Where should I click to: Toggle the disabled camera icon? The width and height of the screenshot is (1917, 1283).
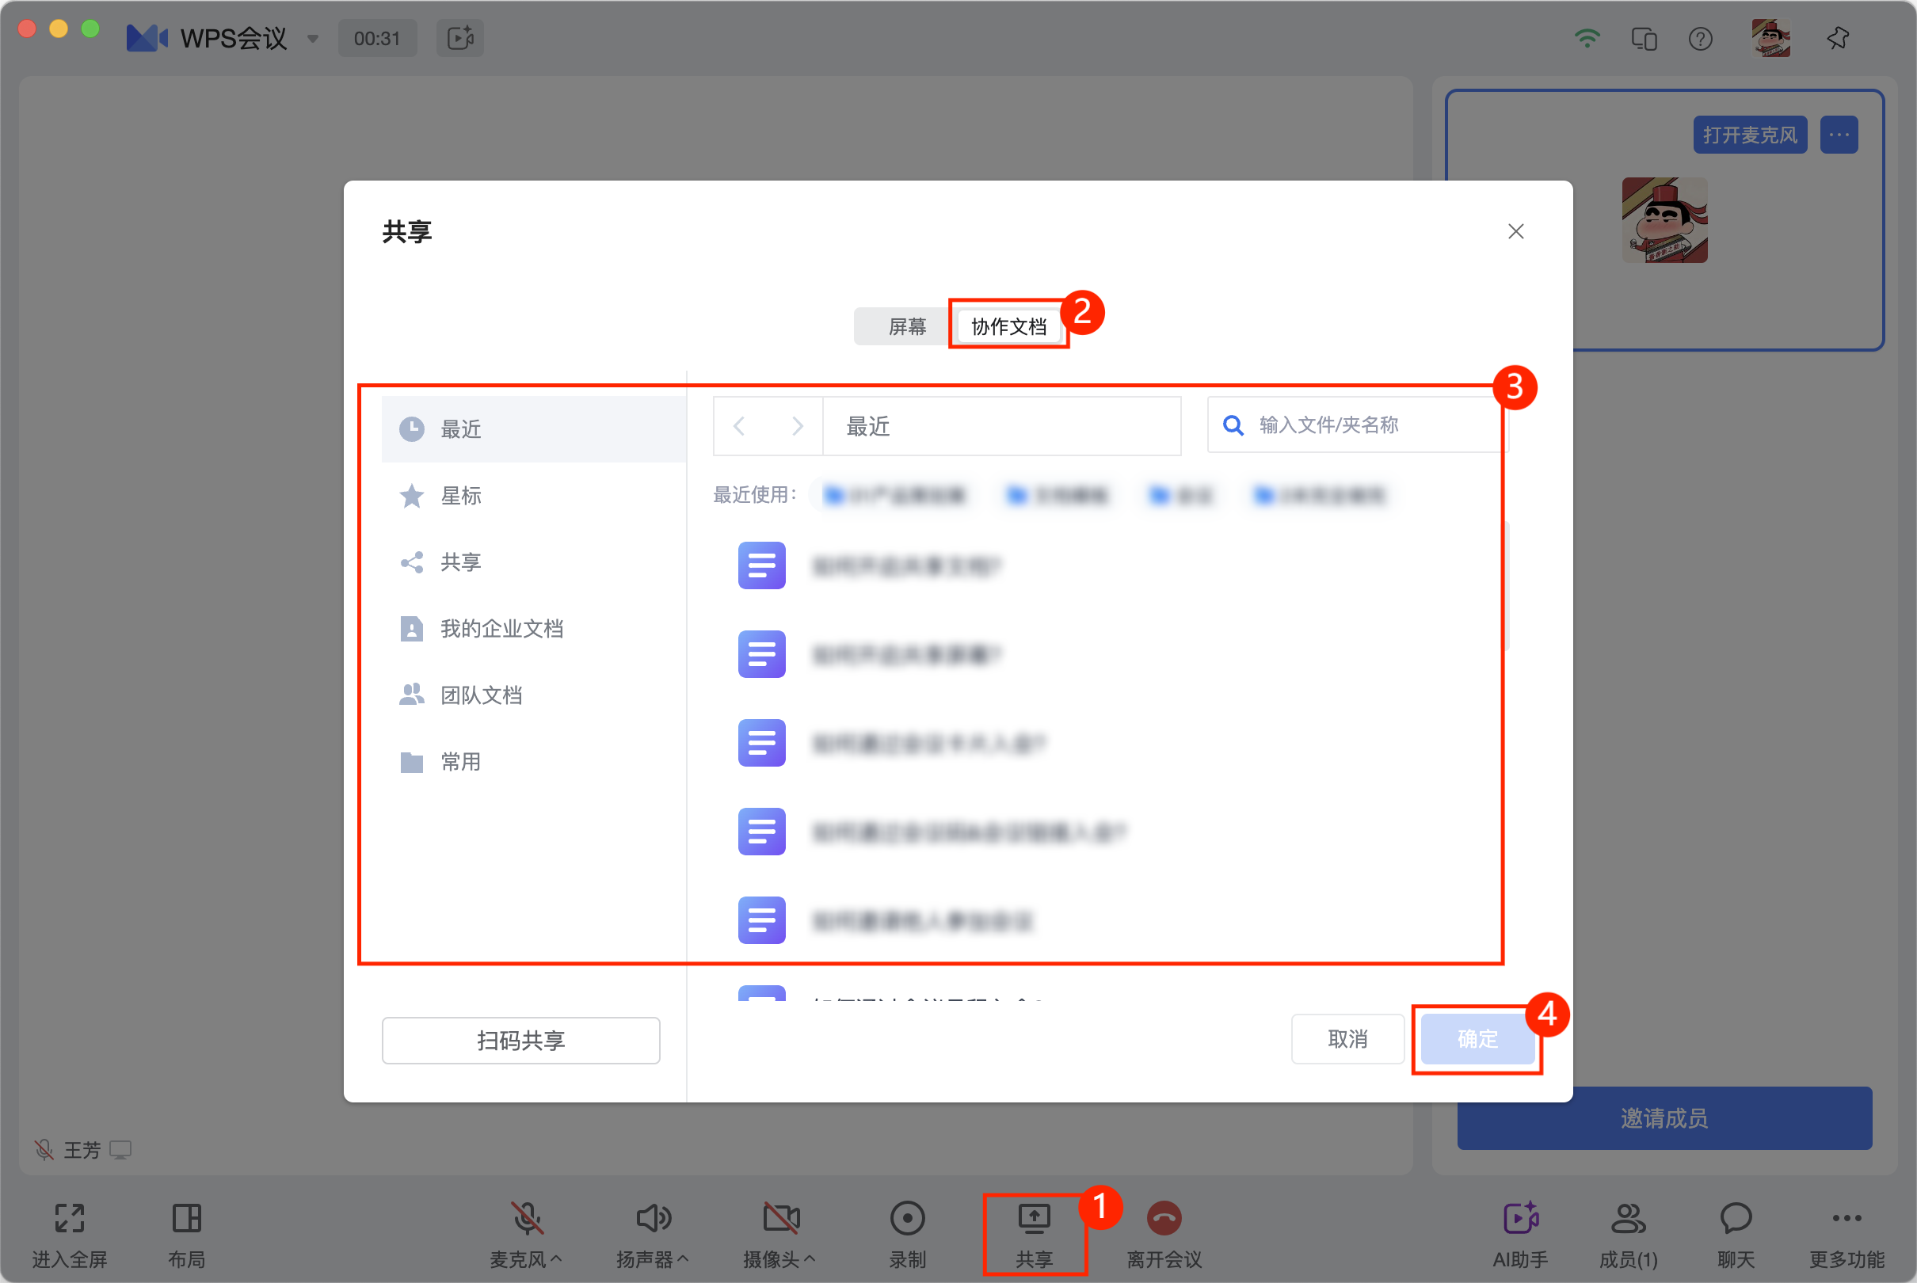[780, 1218]
